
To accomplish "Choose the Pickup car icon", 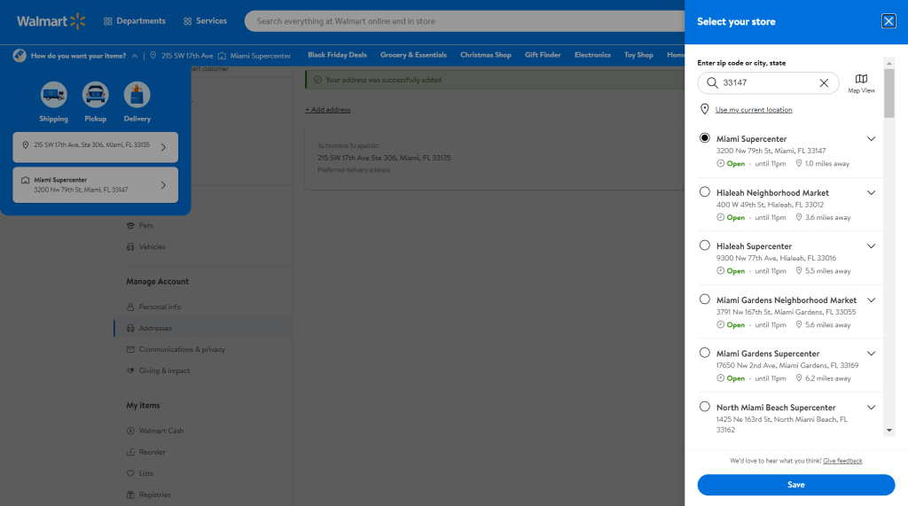I will point(96,94).
